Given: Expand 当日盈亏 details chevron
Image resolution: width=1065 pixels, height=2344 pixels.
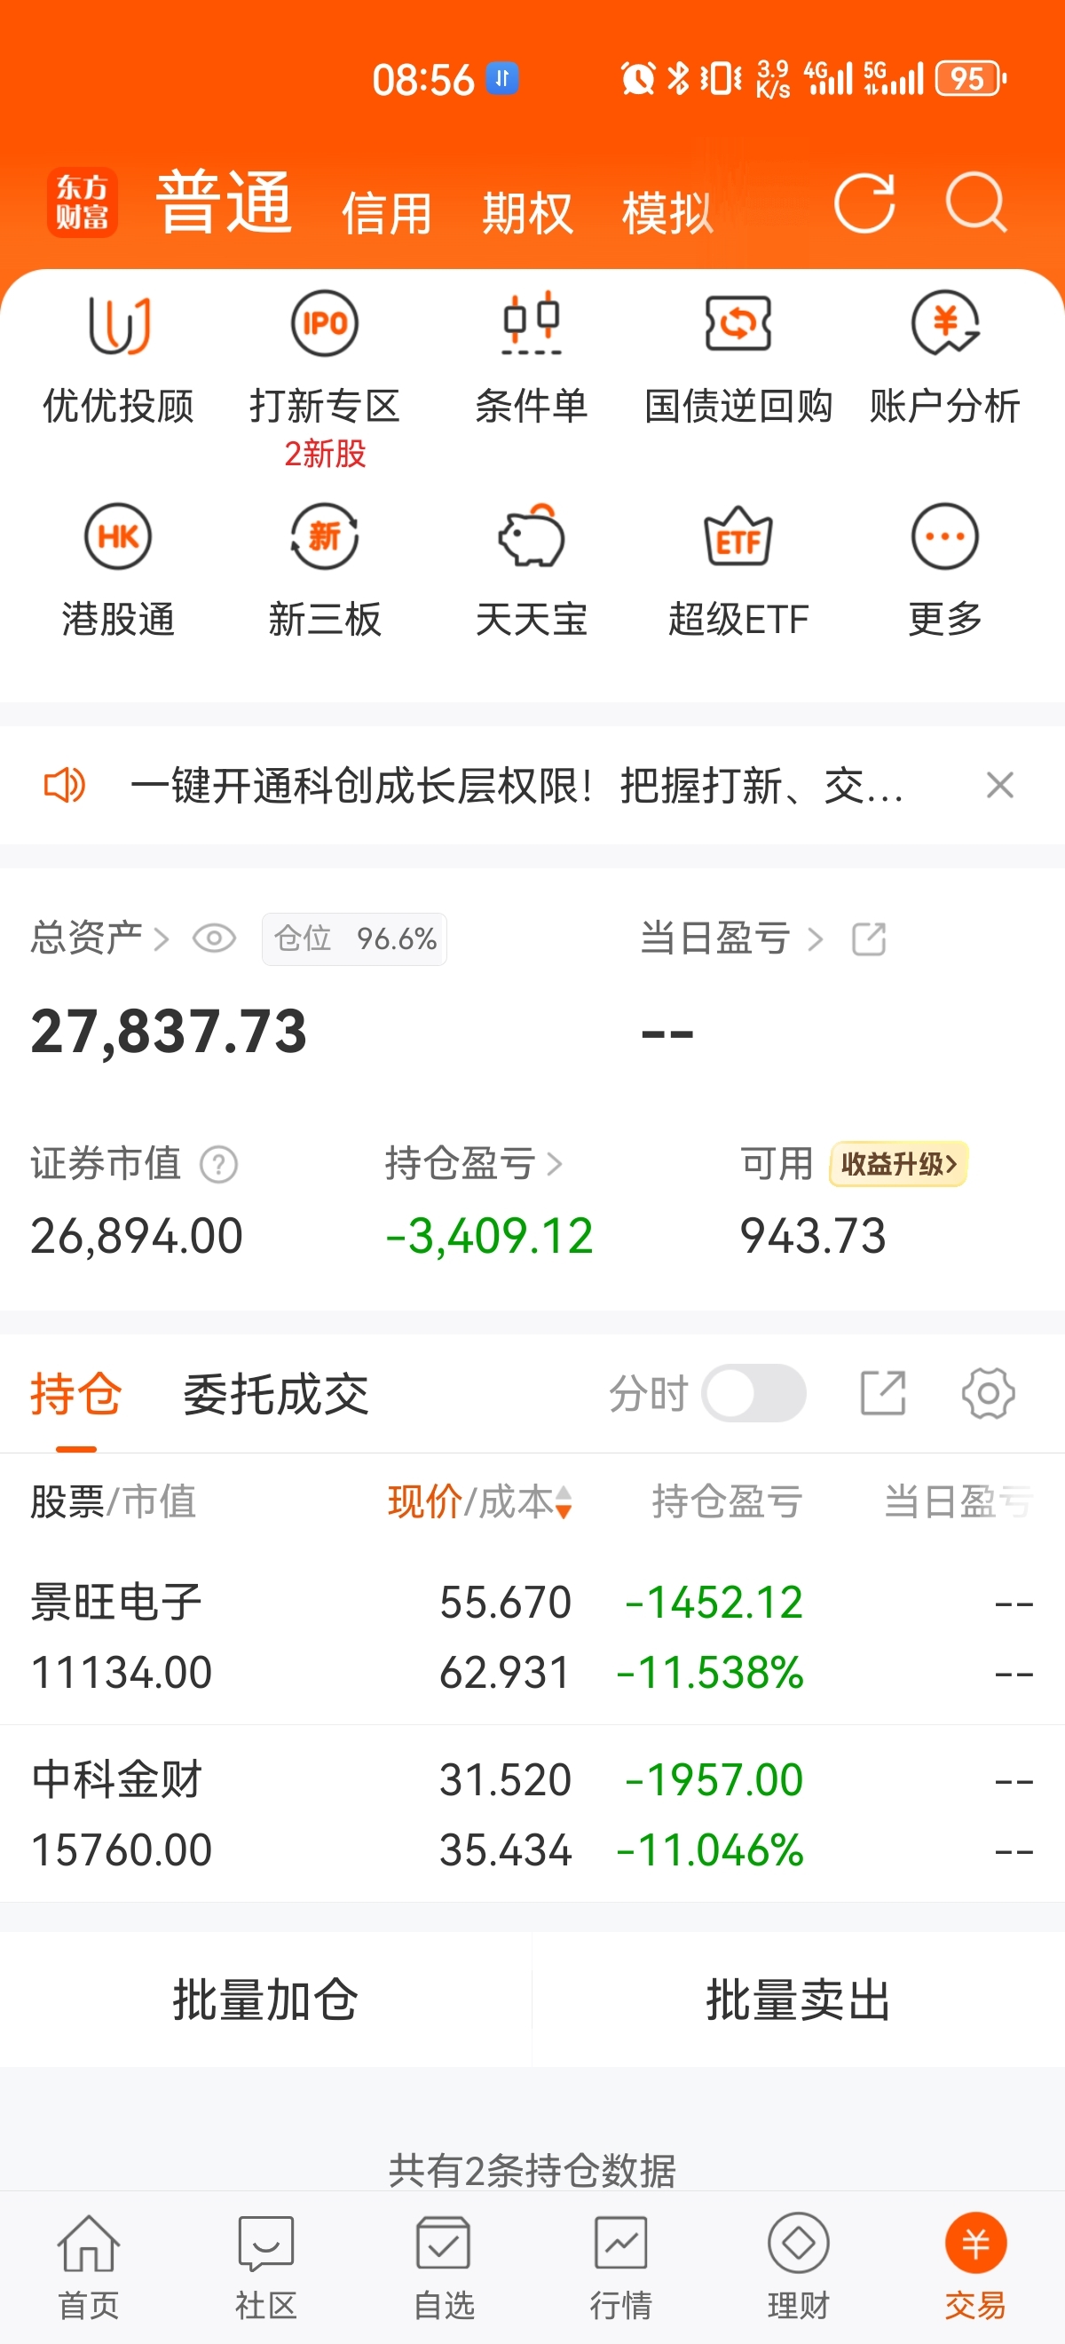Looking at the screenshot, I should (x=816, y=938).
